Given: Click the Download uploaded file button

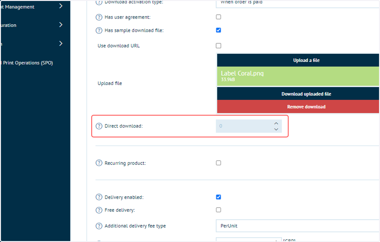Looking at the screenshot, I should coord(298,94).
